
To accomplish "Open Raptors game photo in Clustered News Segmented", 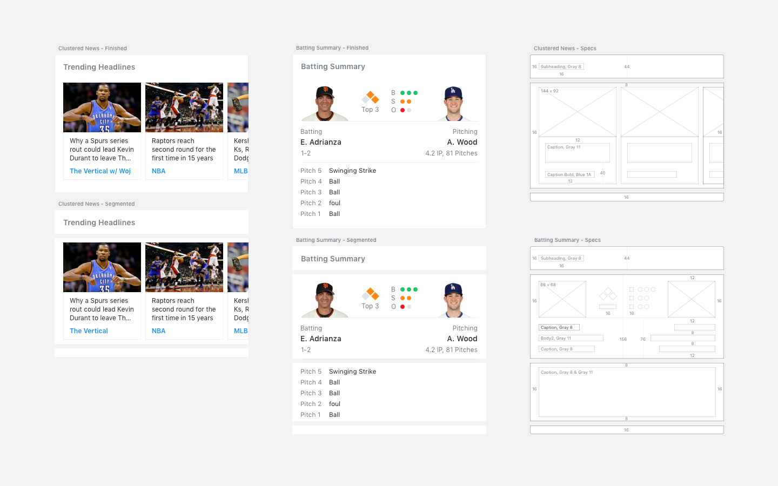I will (x=184, y=267).
